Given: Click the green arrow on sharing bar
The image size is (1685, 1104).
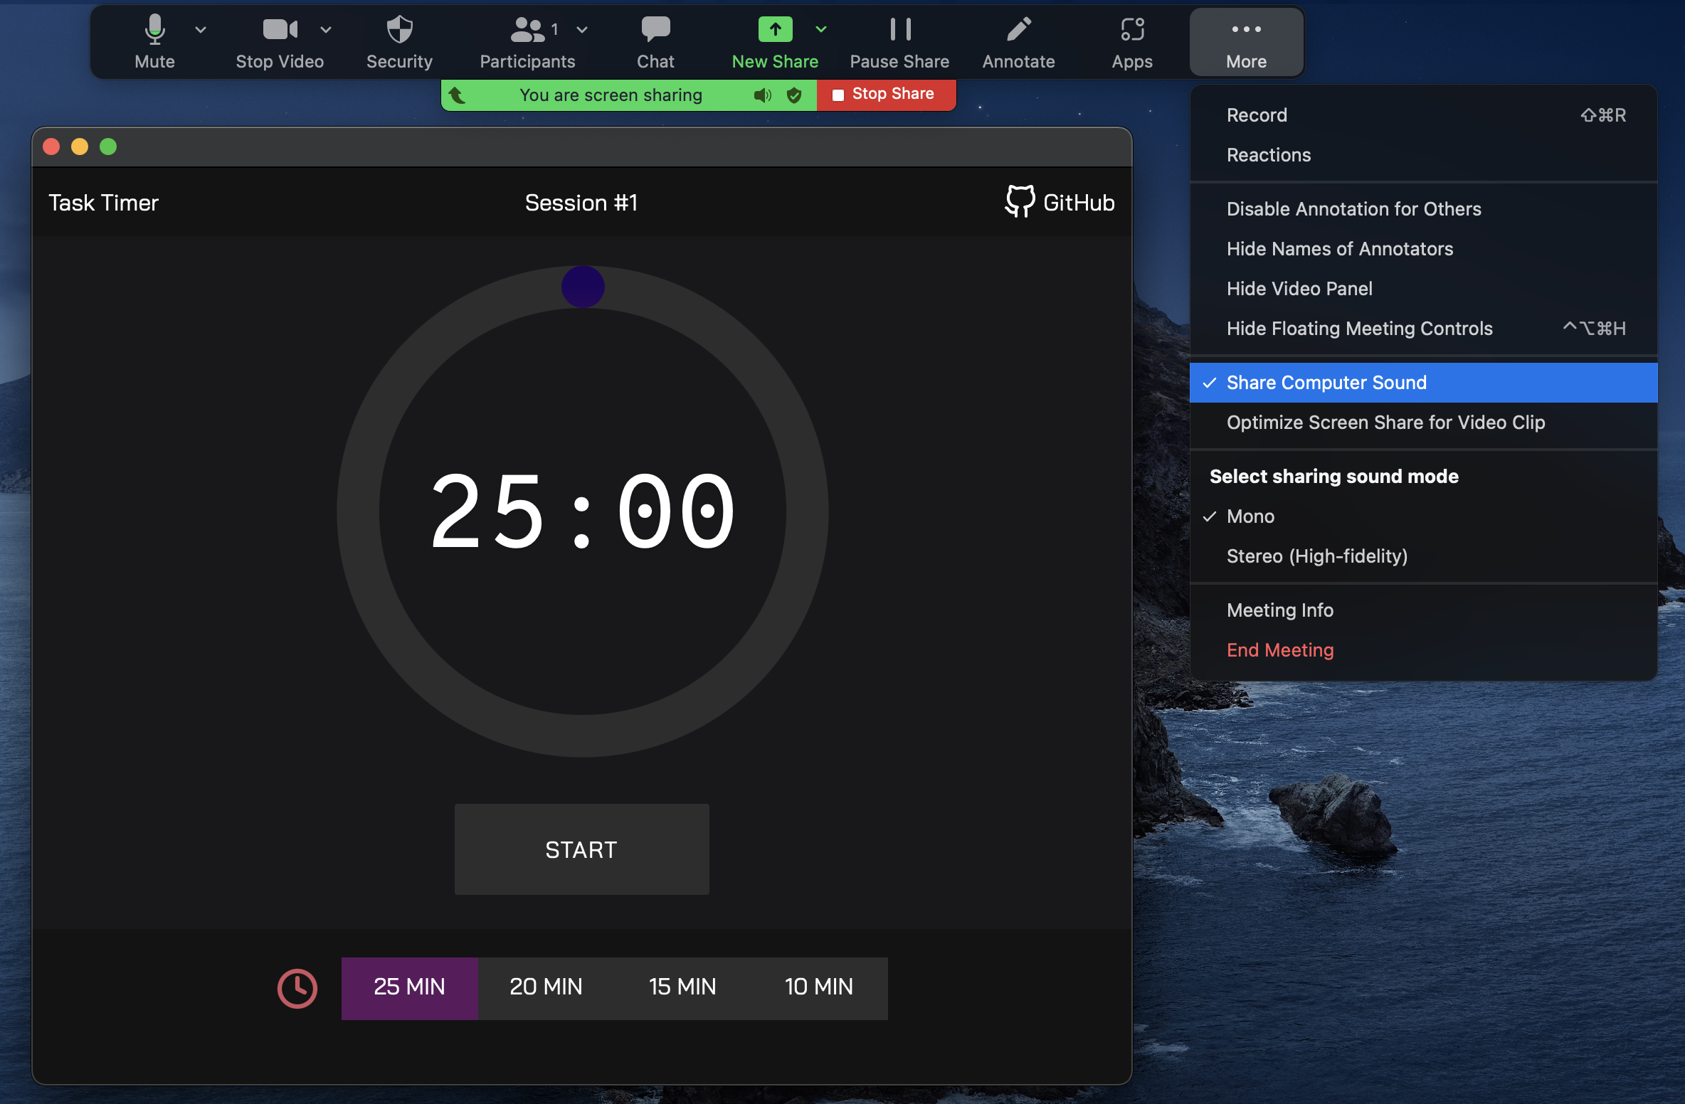Looking at the screenshot, I should (458, 95).
